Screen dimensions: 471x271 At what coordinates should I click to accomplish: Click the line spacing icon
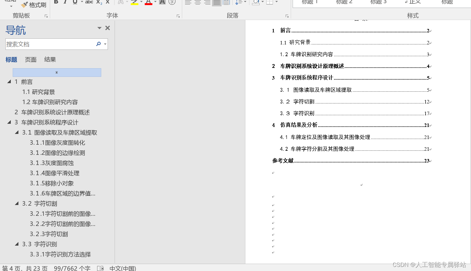point(239,2)
